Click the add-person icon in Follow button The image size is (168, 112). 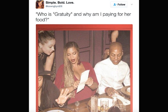tap(115, 5)
